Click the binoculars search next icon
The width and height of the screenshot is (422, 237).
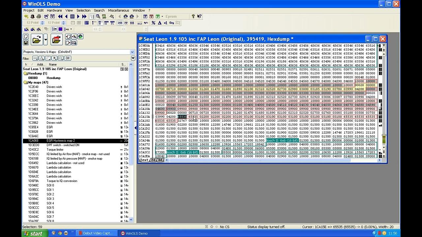132,16
